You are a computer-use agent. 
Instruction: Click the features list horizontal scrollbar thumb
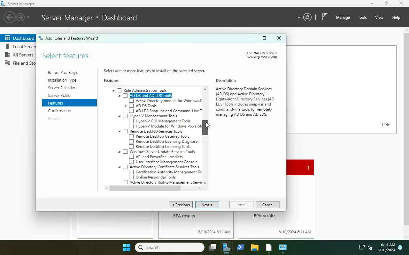[145, 188]
